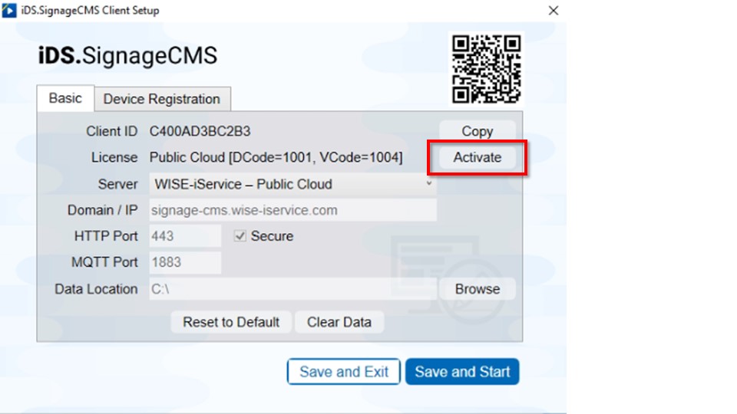Click the Data Location path field
Image resolution: width=737 pixels, height=414 pixels.
(x=292, y=289)
